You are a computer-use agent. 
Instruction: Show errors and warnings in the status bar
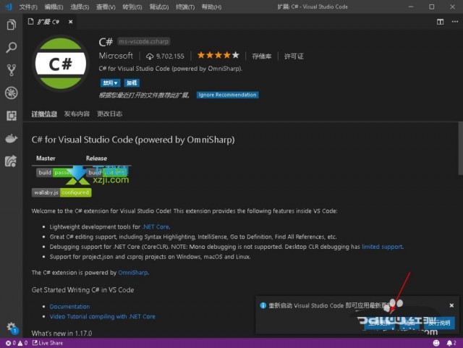pos(17,343)
